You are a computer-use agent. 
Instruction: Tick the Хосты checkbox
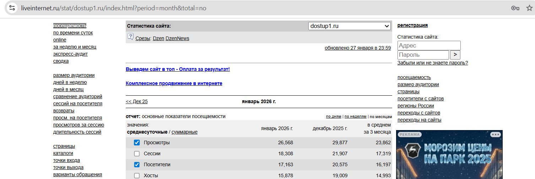(137, 175)
